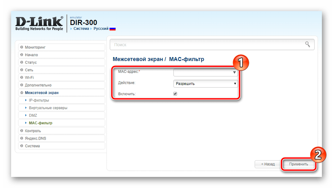Select the МАС-фильтр submenu item
This screenshot has width=333, height=188.
62,123
